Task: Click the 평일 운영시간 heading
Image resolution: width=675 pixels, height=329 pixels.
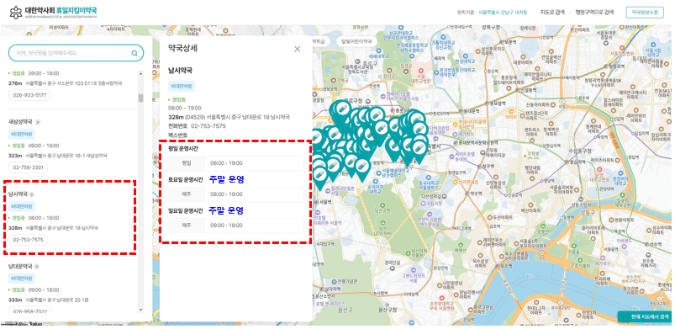Action: (x=184, y=149)
